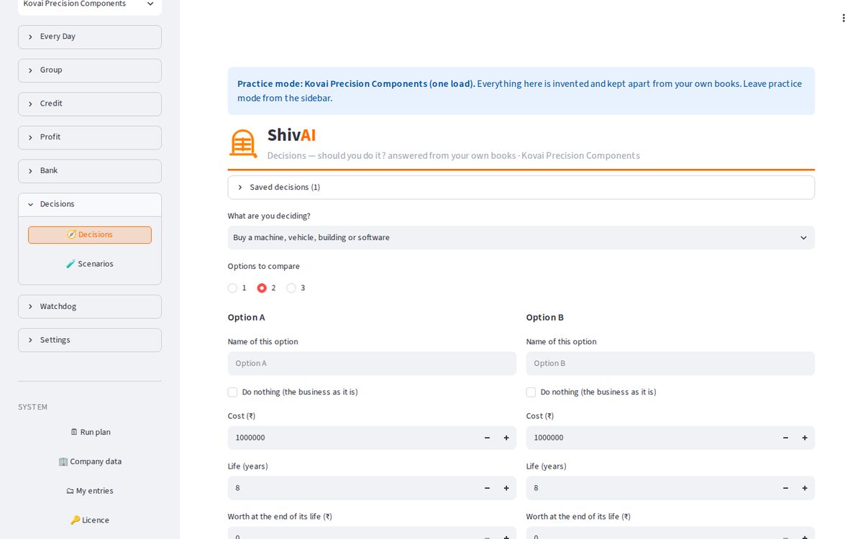Decrease Option B life years
The image size is (863, 539).
(x=785, y=488)
